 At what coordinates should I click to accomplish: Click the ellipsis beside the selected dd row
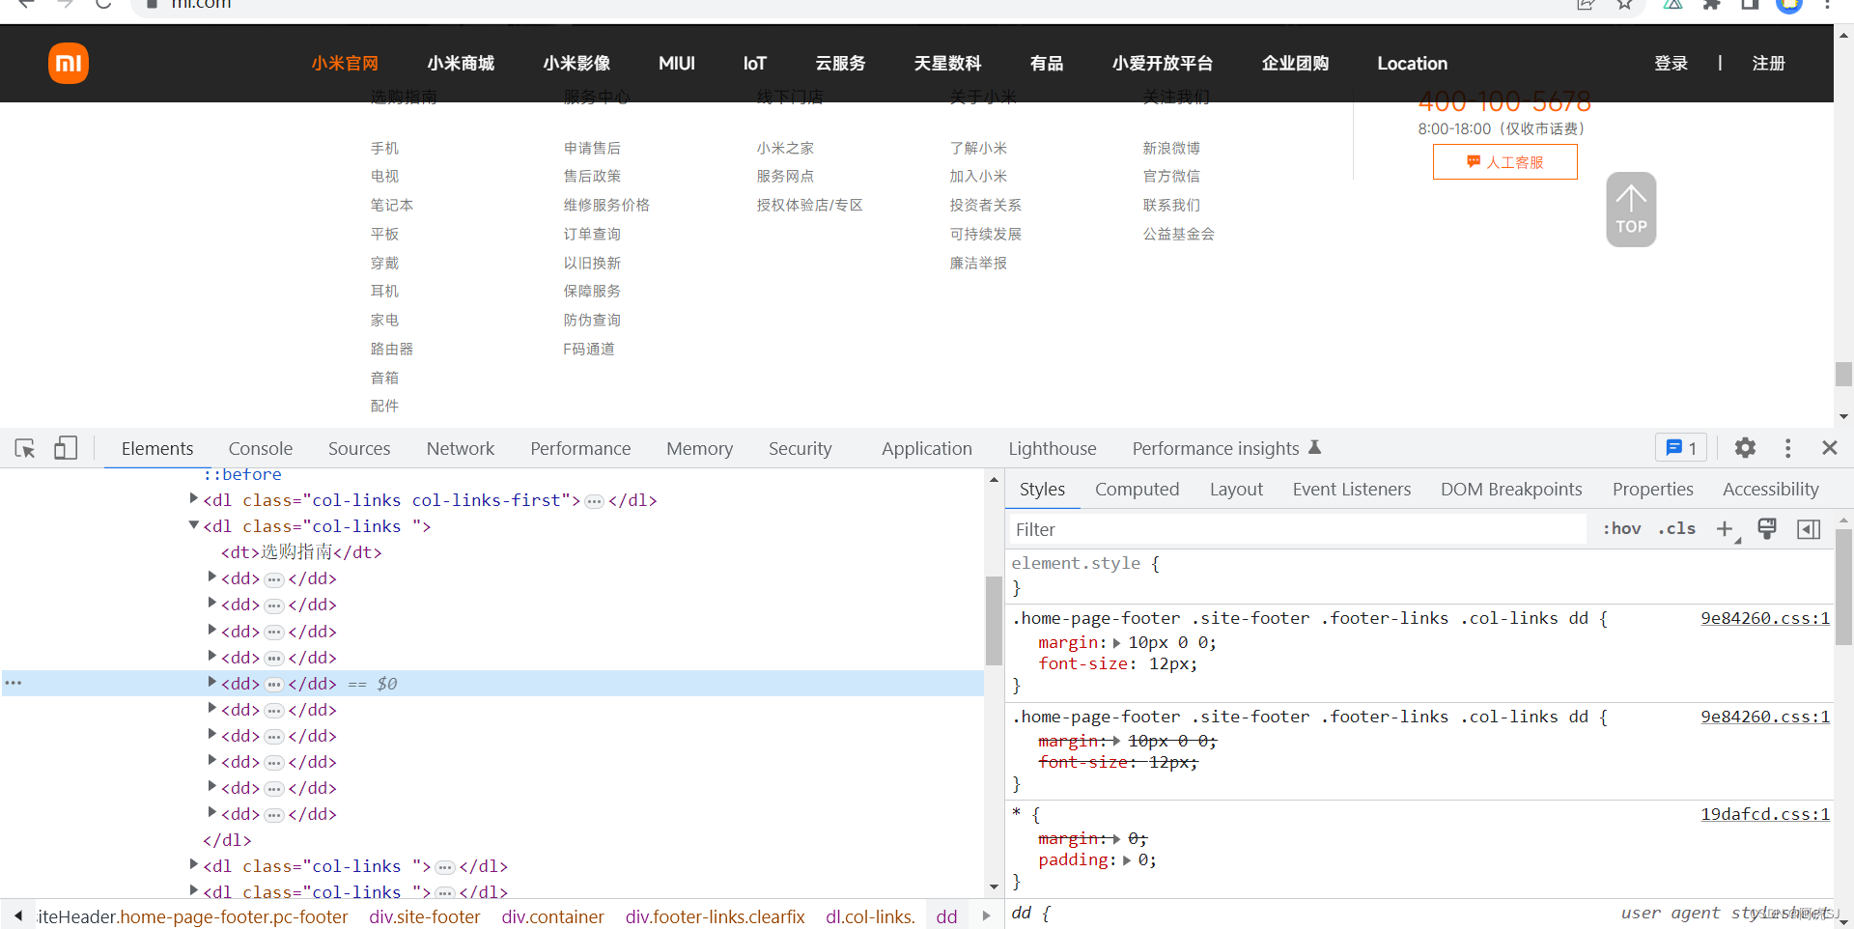pos(274,685)
